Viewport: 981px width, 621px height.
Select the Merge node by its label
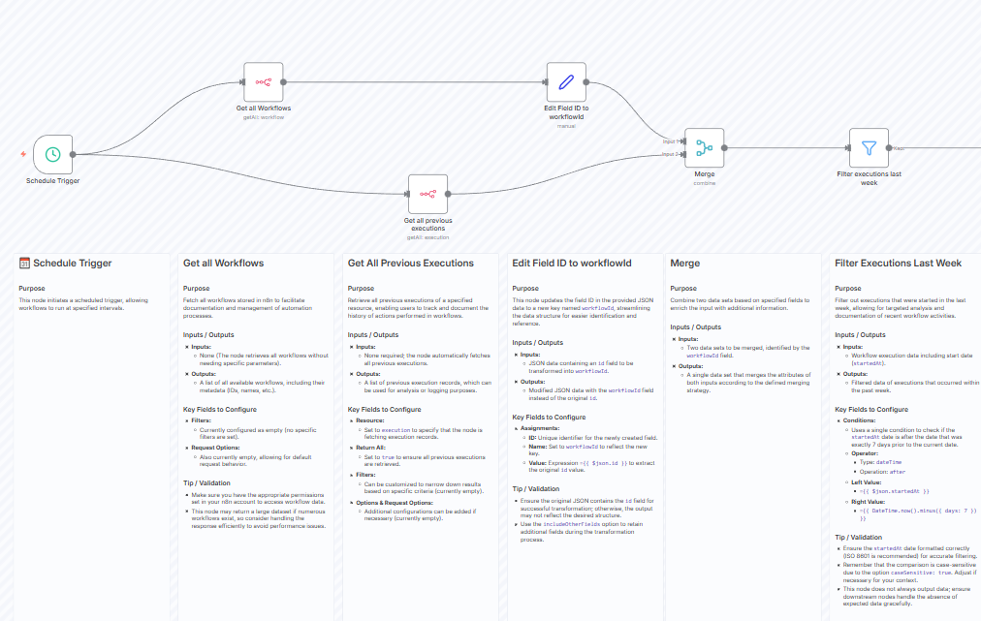tap(704, 175)
